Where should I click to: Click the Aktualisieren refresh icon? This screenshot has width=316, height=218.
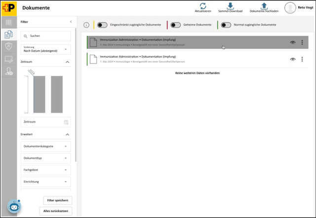[203, 6]
